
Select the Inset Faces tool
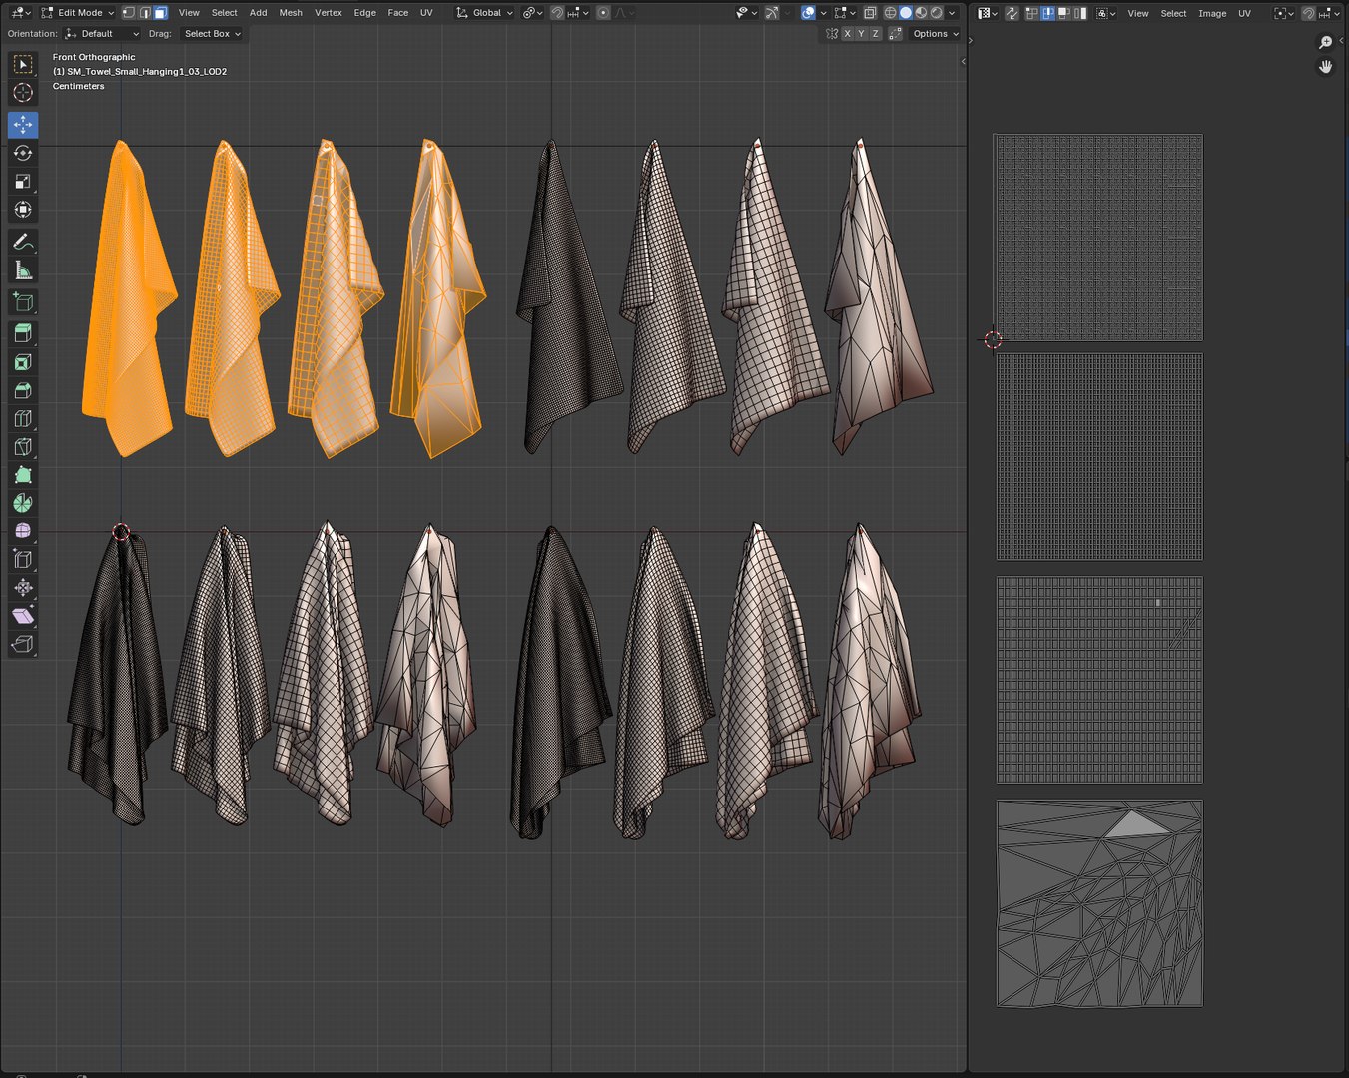click(23, 362)
